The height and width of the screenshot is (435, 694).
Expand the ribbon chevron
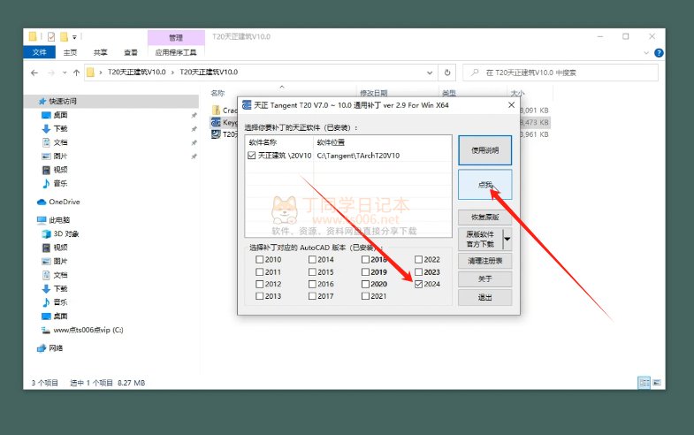(645, 53)
